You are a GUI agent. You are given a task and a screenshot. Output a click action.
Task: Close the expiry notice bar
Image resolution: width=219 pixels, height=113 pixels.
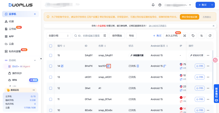pyautogui.click(x=214, y=26)
